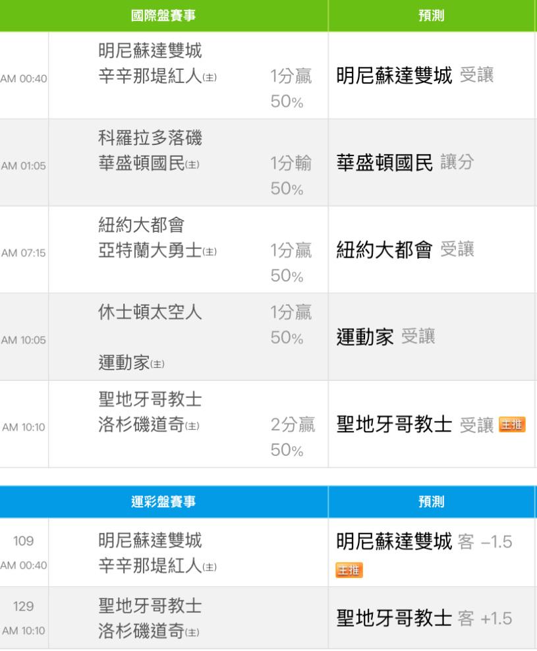The image size is (537, 651).
Task: Open the 明尼蘇達雙城 客 -1.5 prediction
Action: pos(424,542)
